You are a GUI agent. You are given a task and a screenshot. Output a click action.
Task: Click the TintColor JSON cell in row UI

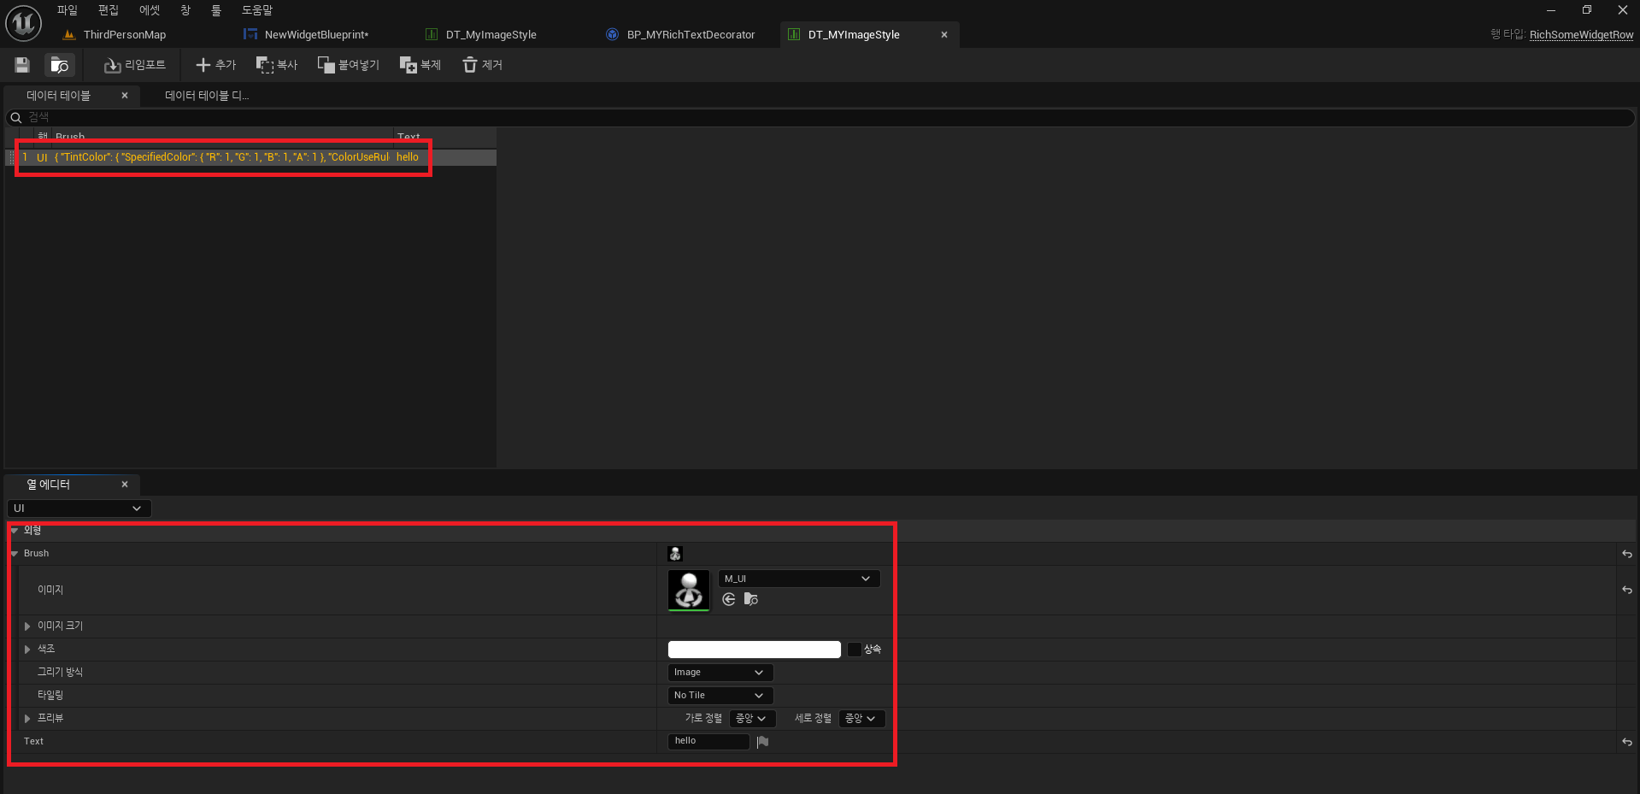point(221,157)
